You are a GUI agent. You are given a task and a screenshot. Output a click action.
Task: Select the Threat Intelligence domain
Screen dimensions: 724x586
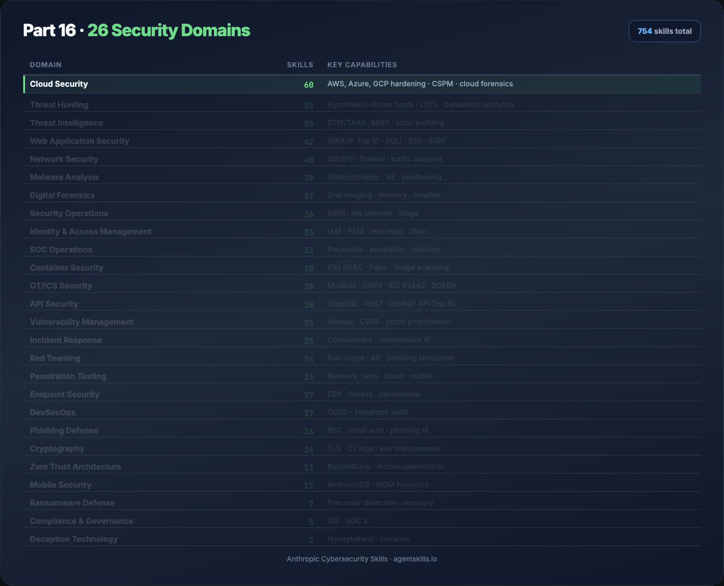66,123
